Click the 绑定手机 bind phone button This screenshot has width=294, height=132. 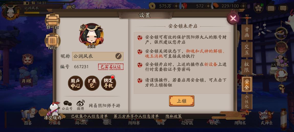click(108, 83)
